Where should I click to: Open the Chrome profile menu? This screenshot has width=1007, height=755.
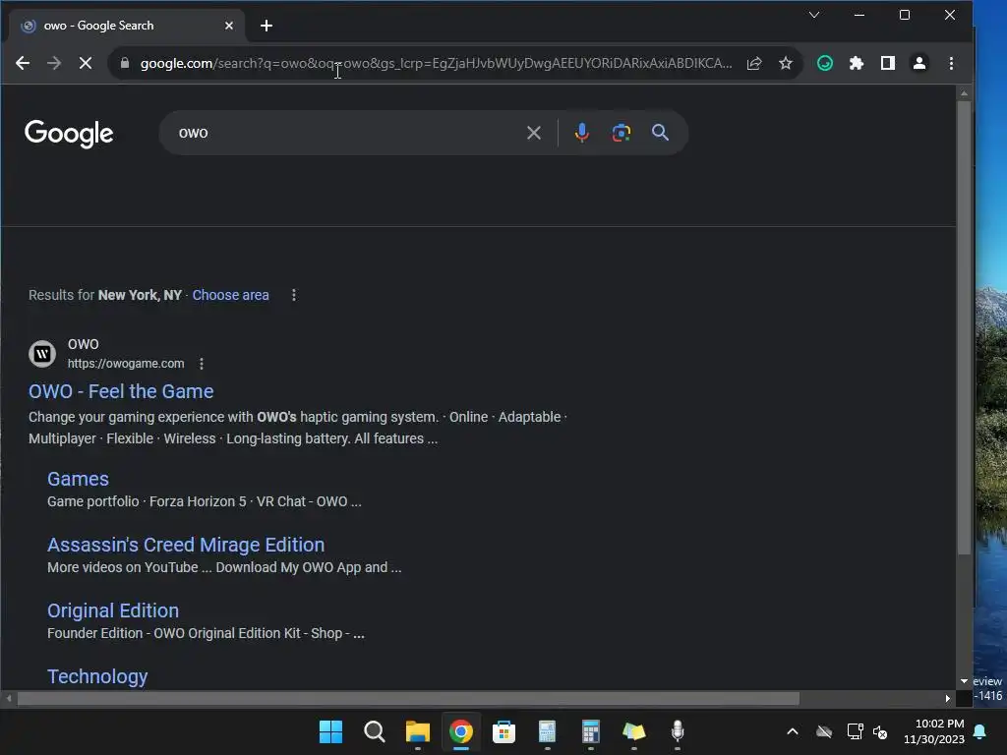919,63
